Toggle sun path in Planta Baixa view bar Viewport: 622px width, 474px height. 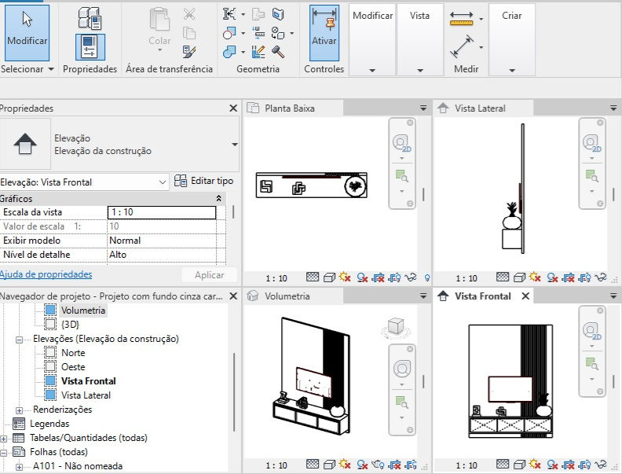(345, 277)
